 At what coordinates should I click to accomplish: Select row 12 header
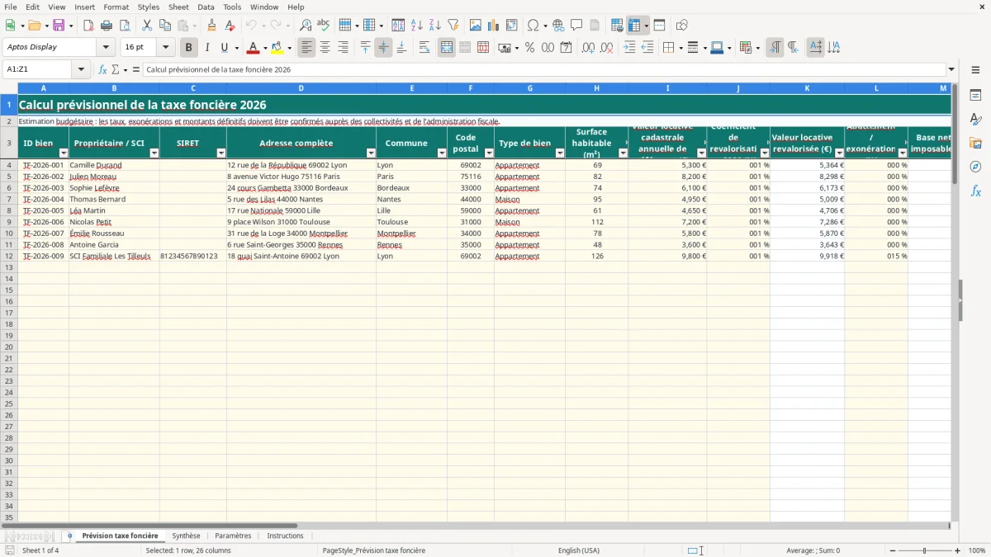tap(9, 256)
